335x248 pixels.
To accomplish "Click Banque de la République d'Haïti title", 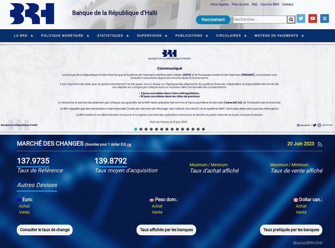I will point(115,13).
